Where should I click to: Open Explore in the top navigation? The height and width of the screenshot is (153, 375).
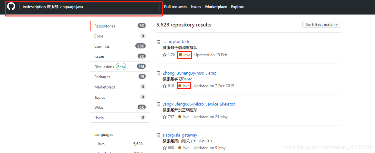pos(238,7)
